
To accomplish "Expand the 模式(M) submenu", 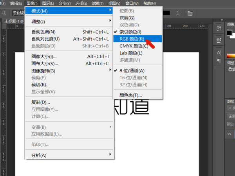I will click(69, 11).
